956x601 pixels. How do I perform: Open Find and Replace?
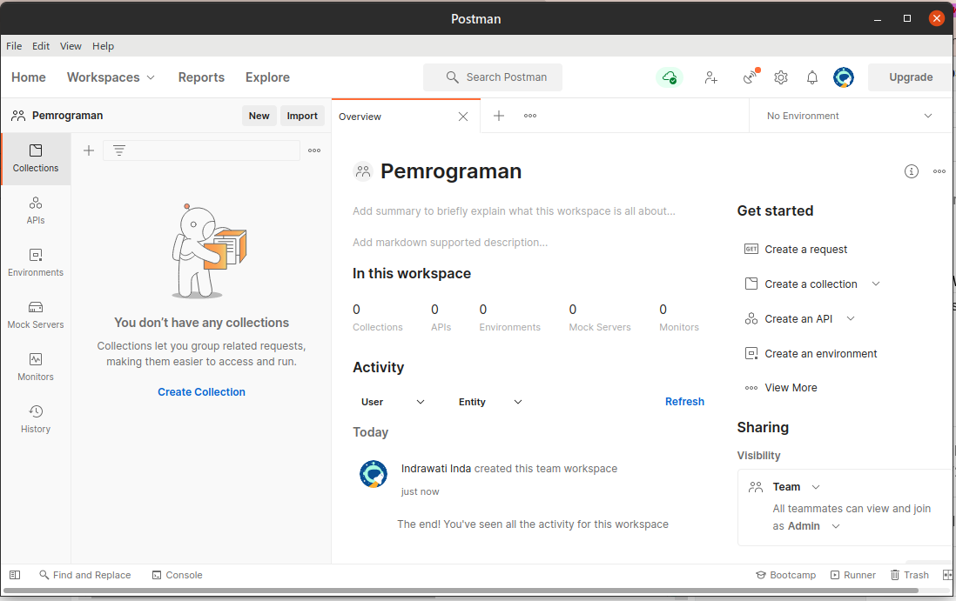(x=84, y=575)
